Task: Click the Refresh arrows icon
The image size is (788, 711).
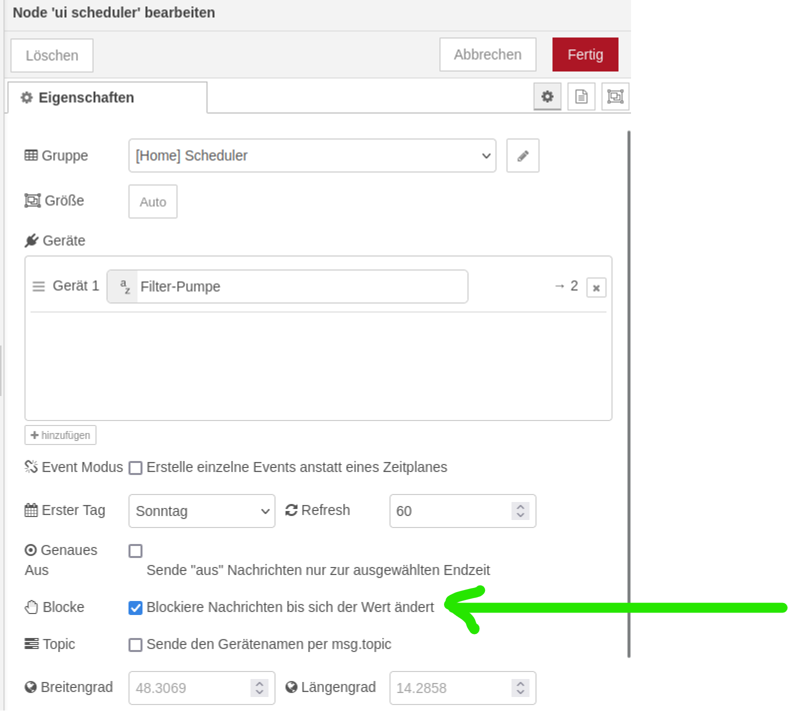Action: [291, 510]
